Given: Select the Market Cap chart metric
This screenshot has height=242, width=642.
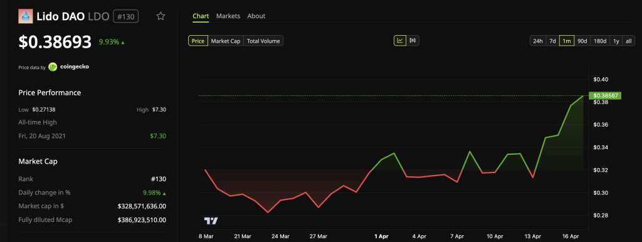Looking at the screenshot, I should coord(226,41).
